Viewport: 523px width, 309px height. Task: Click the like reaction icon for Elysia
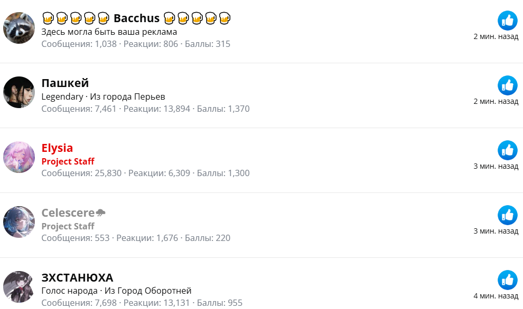pos(507,150)
